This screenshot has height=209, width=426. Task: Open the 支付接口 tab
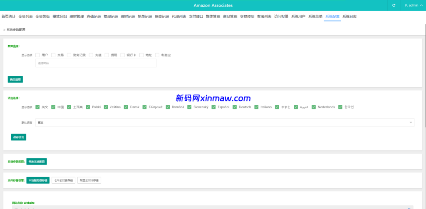pos(196,17)
